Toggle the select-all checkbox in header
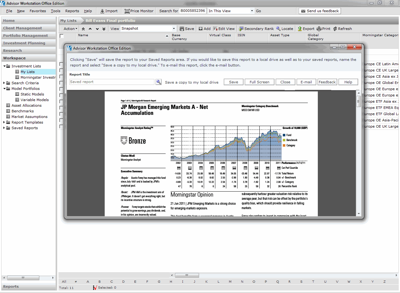Image resolution: width=400 pixels, height=293 pixels. 62,36
